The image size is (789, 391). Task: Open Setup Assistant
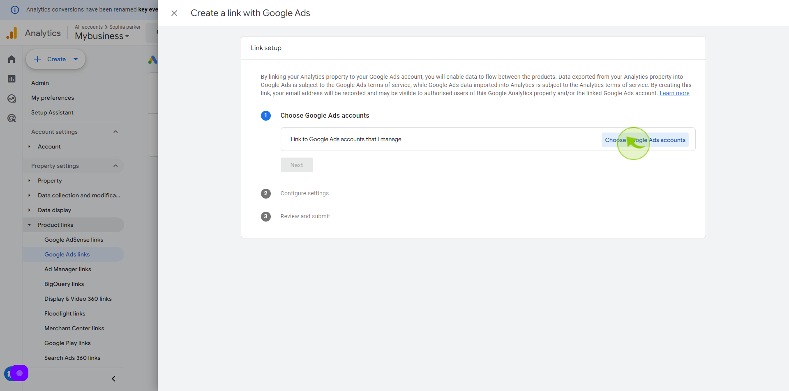tap(52, 112)
